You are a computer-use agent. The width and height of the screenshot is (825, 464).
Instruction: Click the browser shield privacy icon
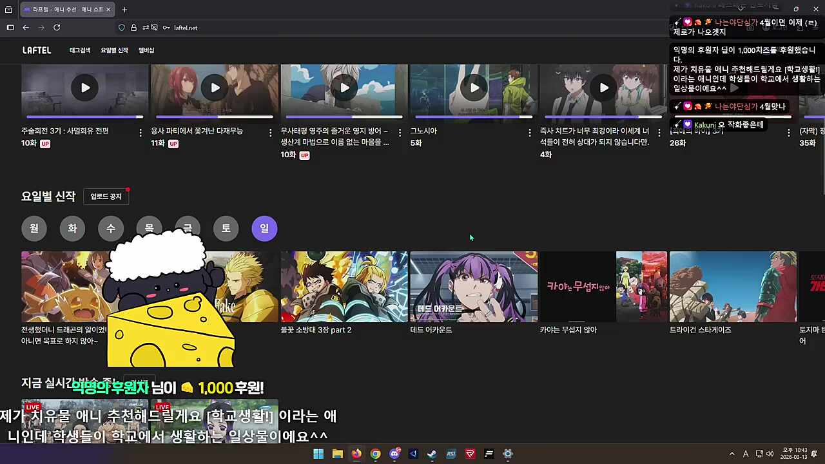tap(121, 28)
